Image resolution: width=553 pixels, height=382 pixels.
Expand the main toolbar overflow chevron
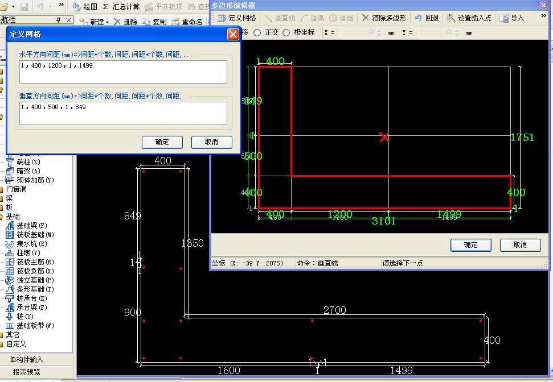point(62,5)
